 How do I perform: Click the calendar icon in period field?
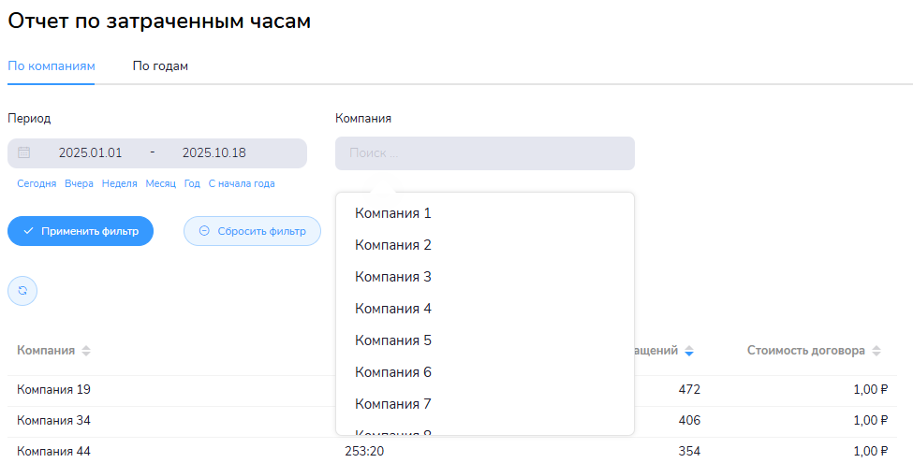[x=24, y=152]
